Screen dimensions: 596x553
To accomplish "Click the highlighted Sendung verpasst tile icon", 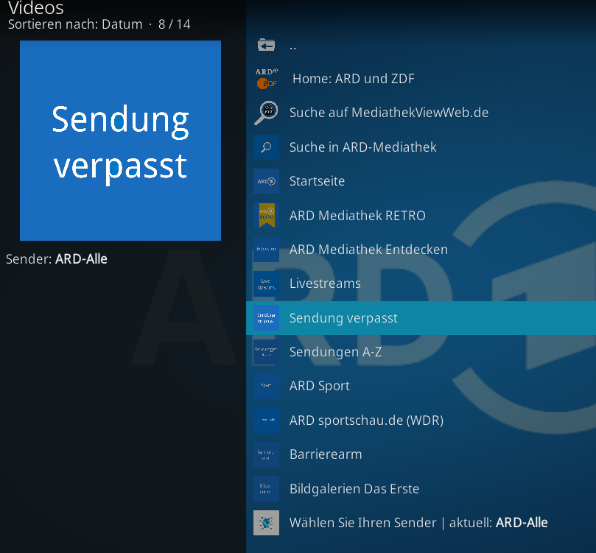I will [266, 318].
